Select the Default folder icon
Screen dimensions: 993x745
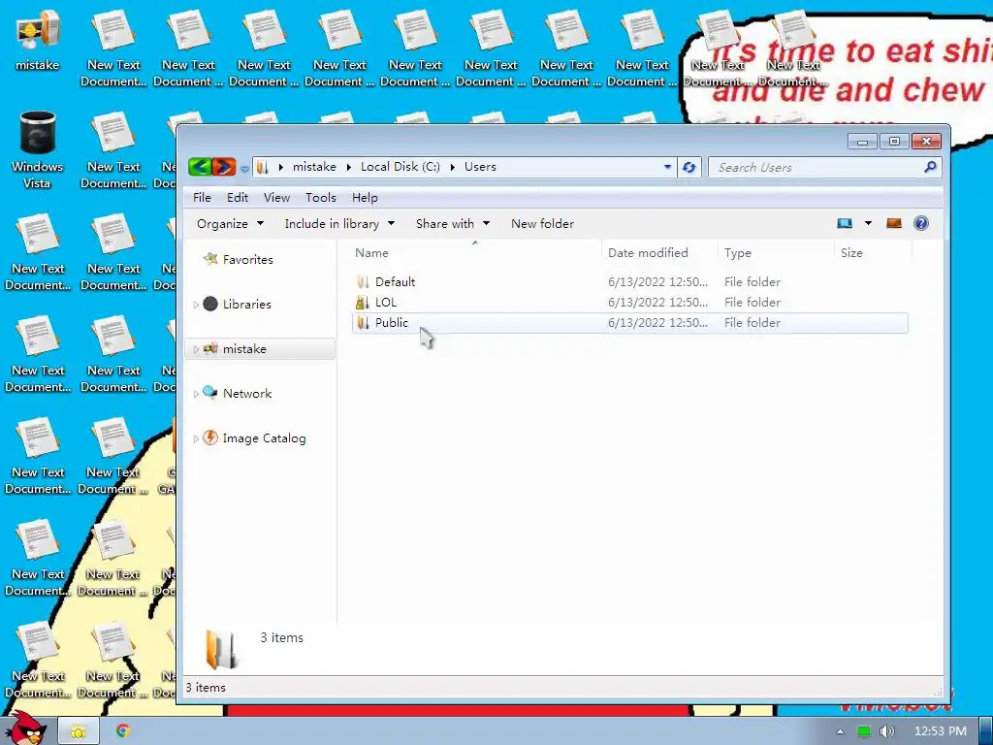(363, 282)
